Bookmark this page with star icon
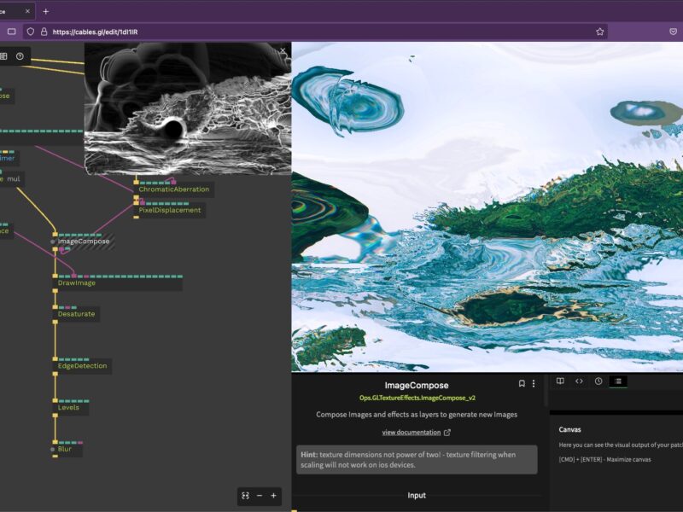683x512 pixels. tap(600, 32)
